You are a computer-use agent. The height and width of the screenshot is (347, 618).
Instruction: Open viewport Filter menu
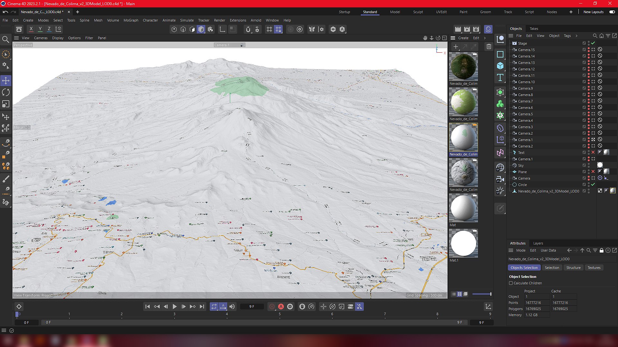[x=89, y=38]
